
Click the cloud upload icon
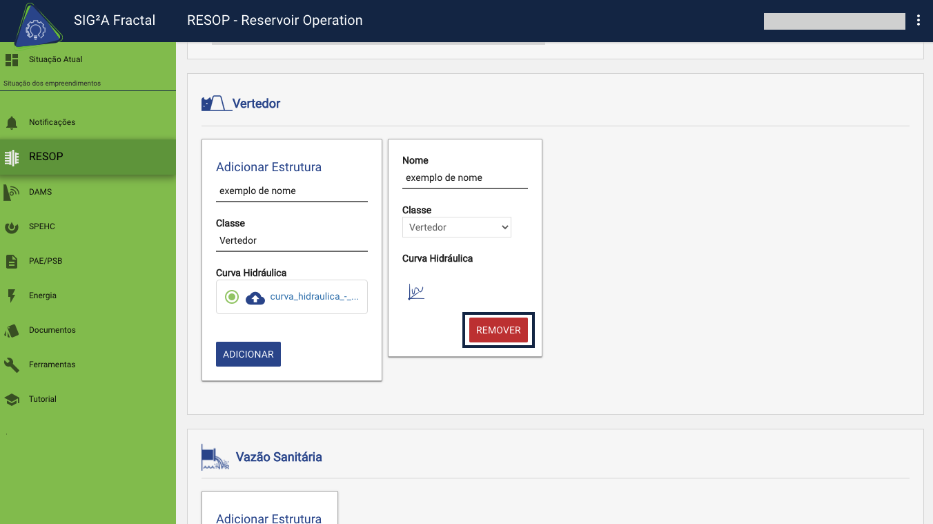[255, 298]
